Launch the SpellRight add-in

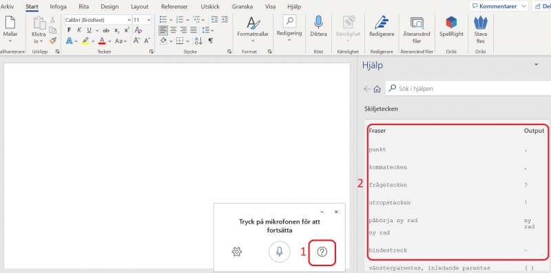(x=451, y=27)
